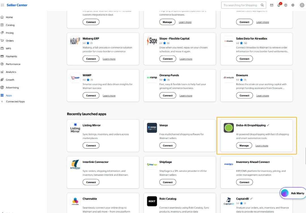
Task: Click the Seller Center logo
Action: click(x=17, y=5)
